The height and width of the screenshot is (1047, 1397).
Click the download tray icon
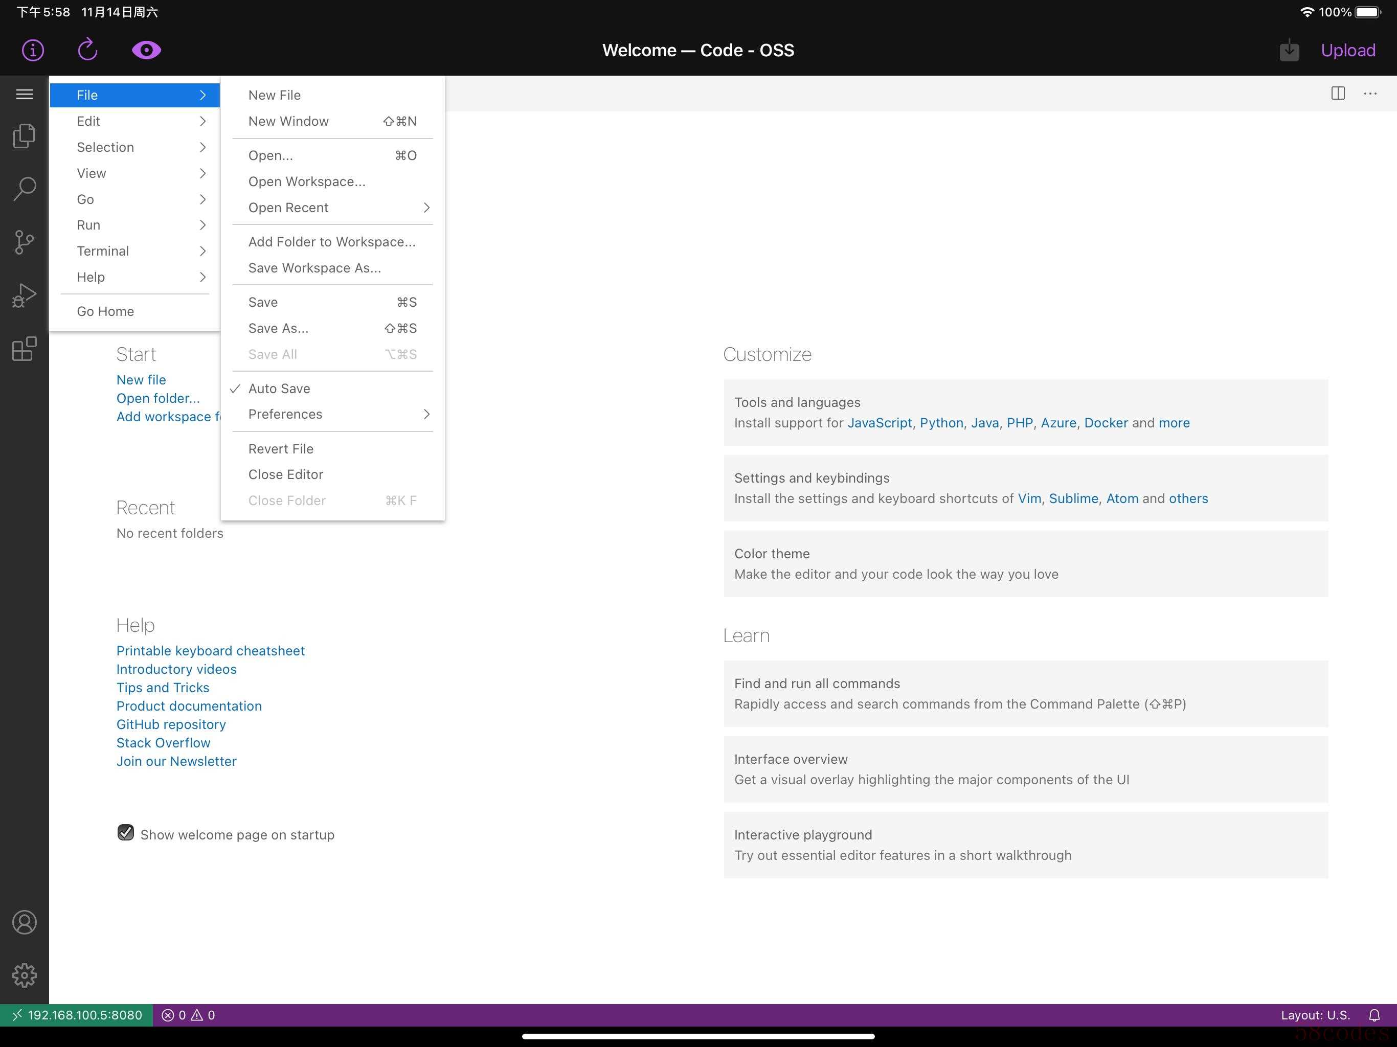1289,50
